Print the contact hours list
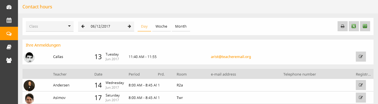378x104 pixels. pyautogui.click(x=343, y=26)
